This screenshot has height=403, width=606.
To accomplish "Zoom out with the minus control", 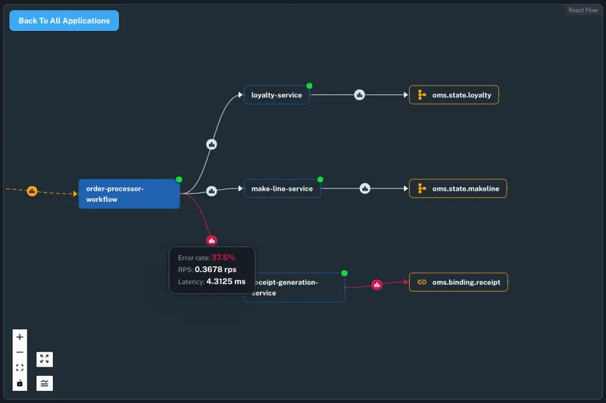I will pyautogui.click(x=20, y=352).
